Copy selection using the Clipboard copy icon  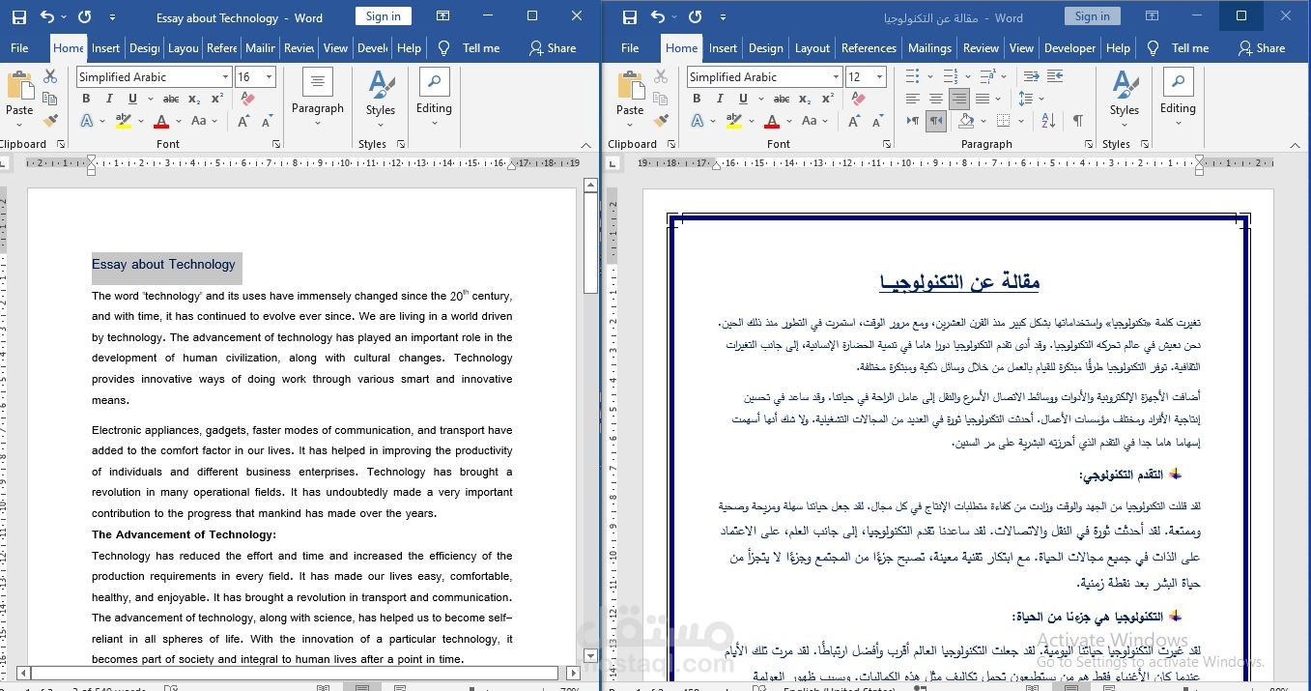pyautogui.click(x=50, y=98)
